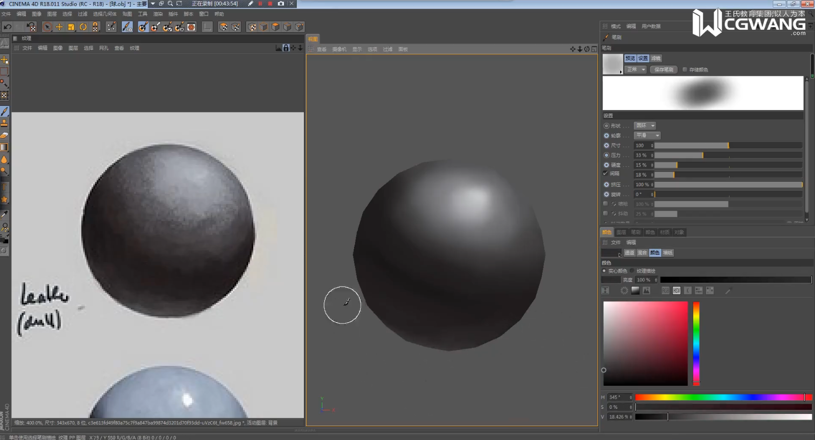Toggle the radio dot beside 压力

606,155
